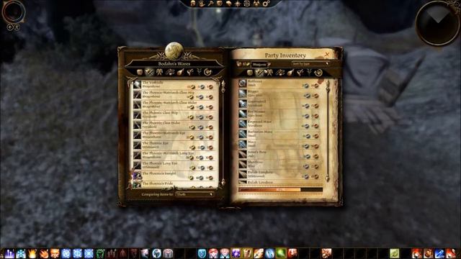Select Battleaxe in Party Inventory
461x259 pixels.
(x=280, y=83)
